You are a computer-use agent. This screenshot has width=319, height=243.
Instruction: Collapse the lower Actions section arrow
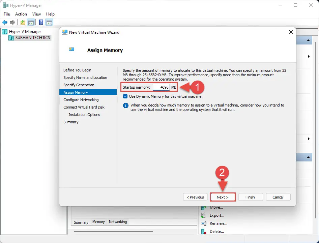[x=308, y=157]
